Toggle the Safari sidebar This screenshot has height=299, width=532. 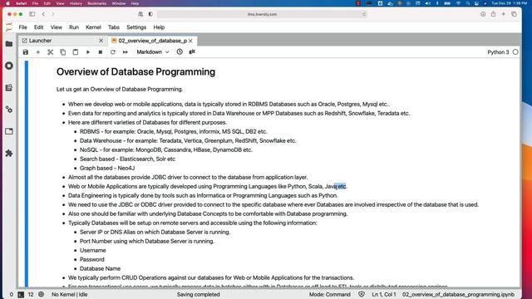click(32, 14)
